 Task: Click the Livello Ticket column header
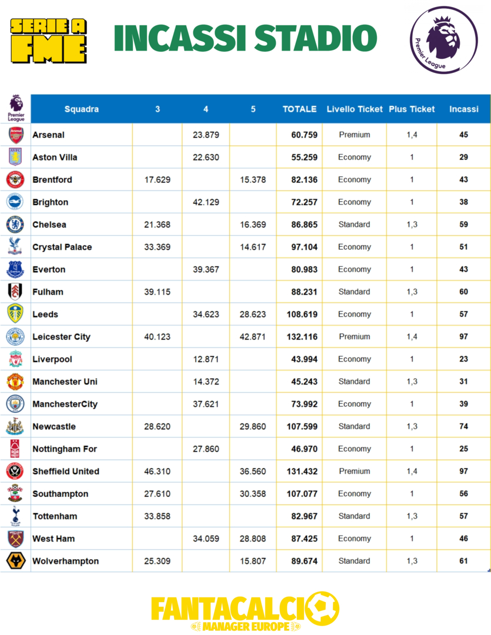pos(355,109)
